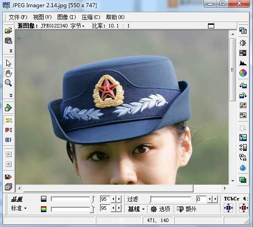This screenshot has width=253, height=227.
Task: Click the horizontal scrollbar left arrow
Action: coord(19,188)
